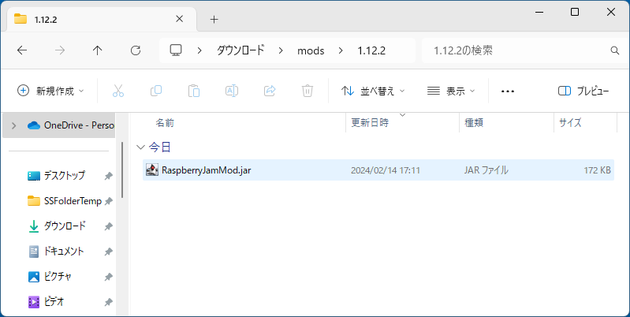Screen dimensions: 630x317
Task: Expand the OneDrive tree node
Action: [x=11, y=125]
